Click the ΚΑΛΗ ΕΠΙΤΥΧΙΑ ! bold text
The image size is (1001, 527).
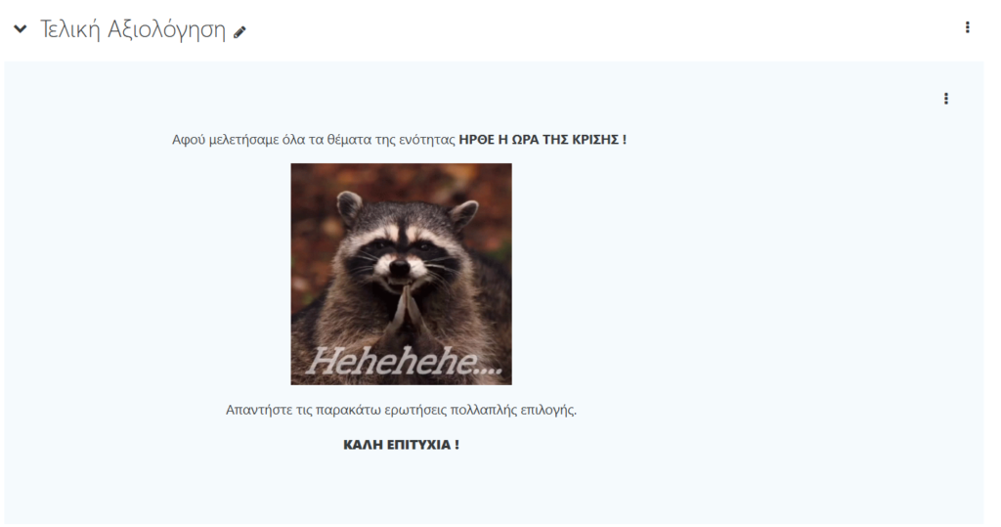point(401,445)
